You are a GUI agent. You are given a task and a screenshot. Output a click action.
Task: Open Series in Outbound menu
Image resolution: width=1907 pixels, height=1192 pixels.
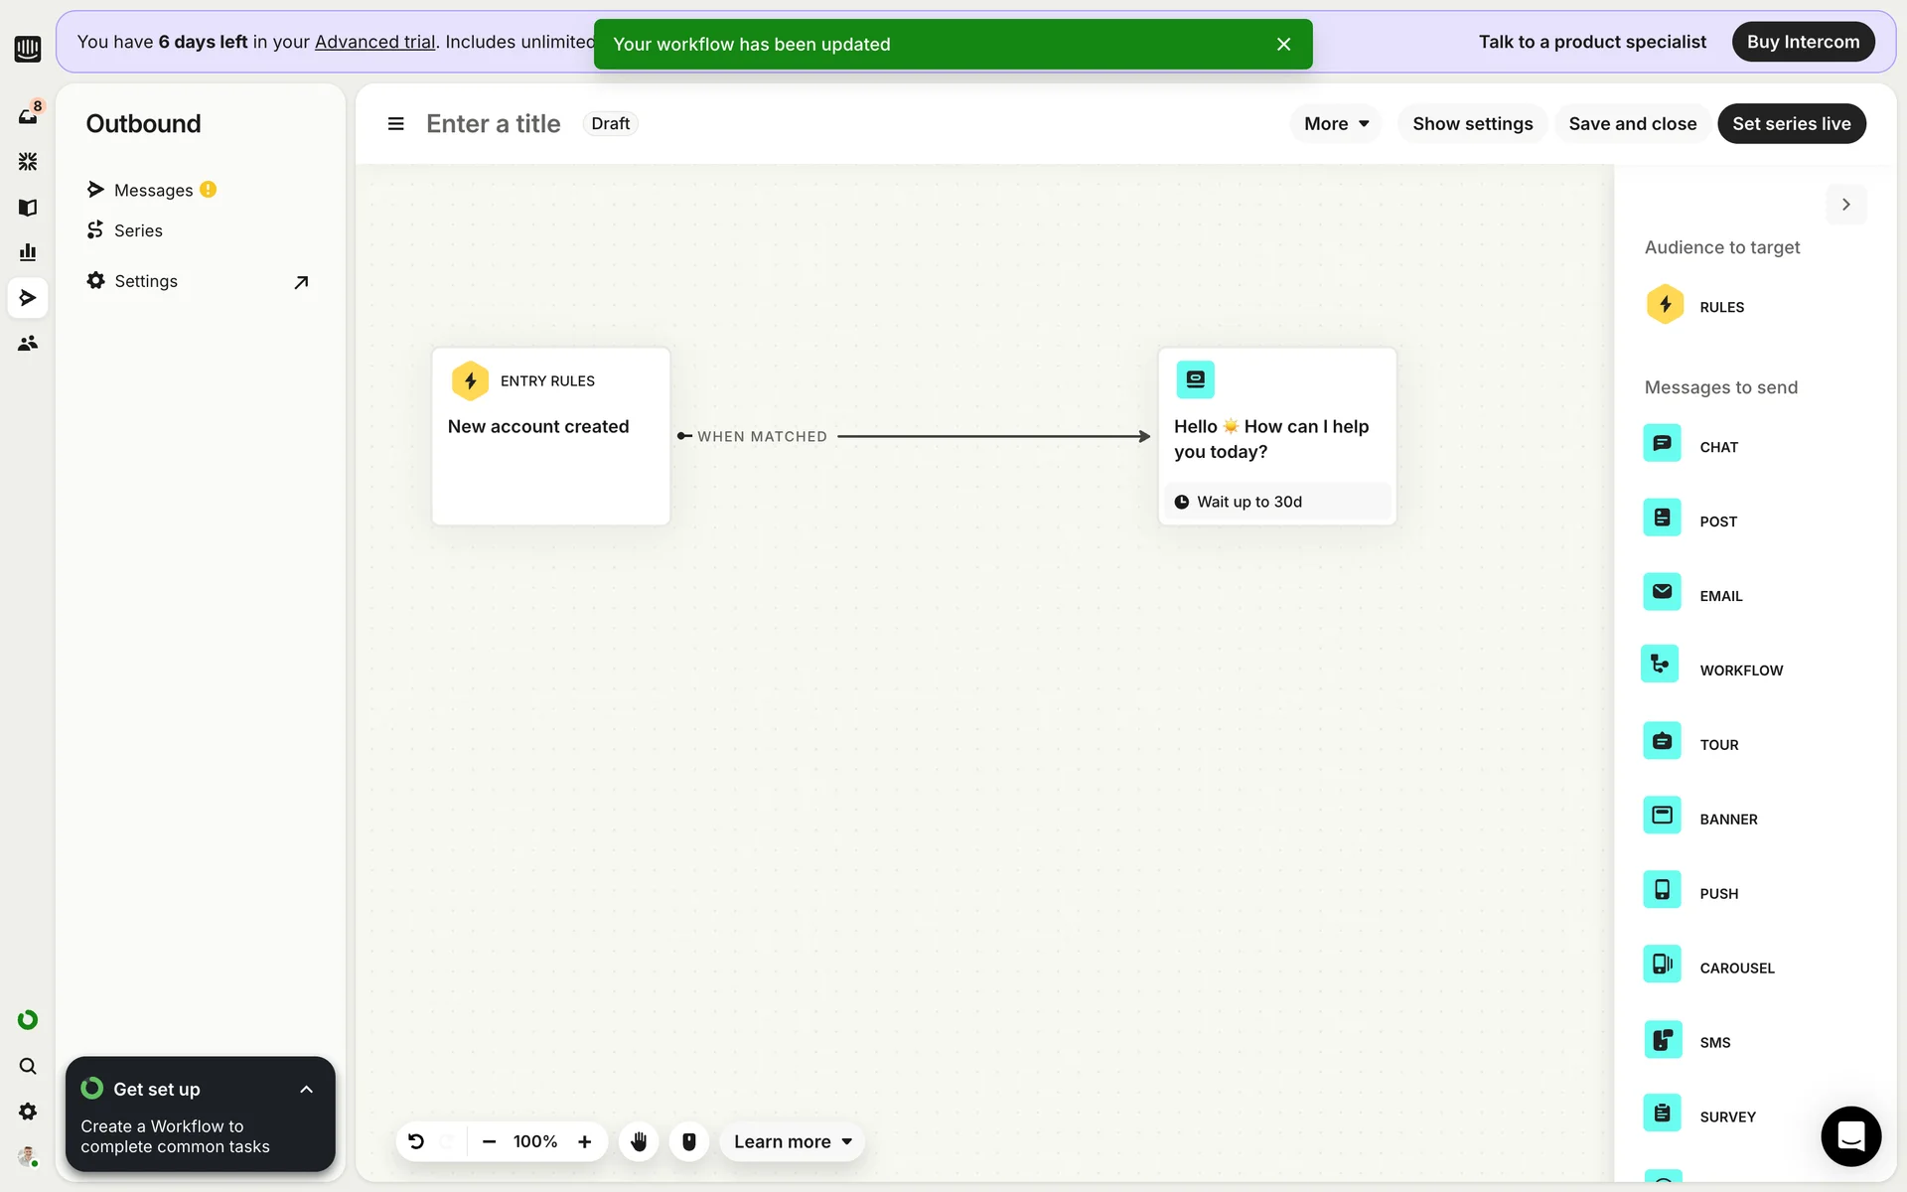coord(138,230)
